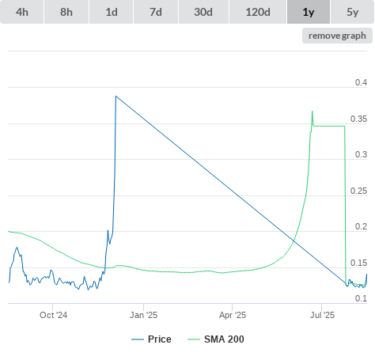Viewport: 375px width, 360px height.
Task: Switch chart to 5y range
Action: pos(353,12)
